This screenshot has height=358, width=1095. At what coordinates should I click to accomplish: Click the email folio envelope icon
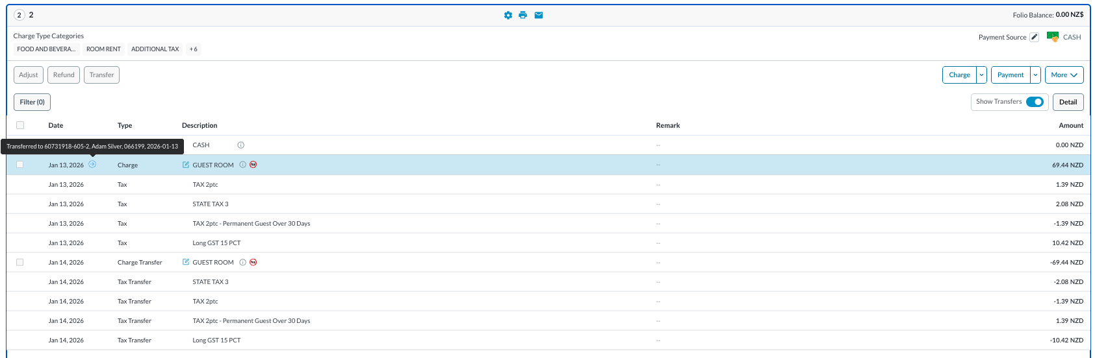(539, 15)
